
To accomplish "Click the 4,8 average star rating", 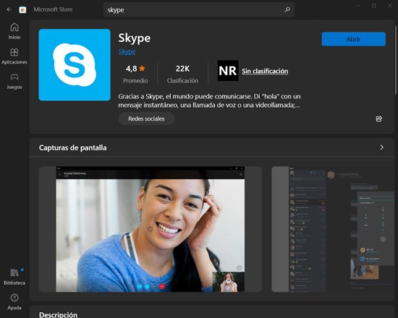I will pos(135,74).
